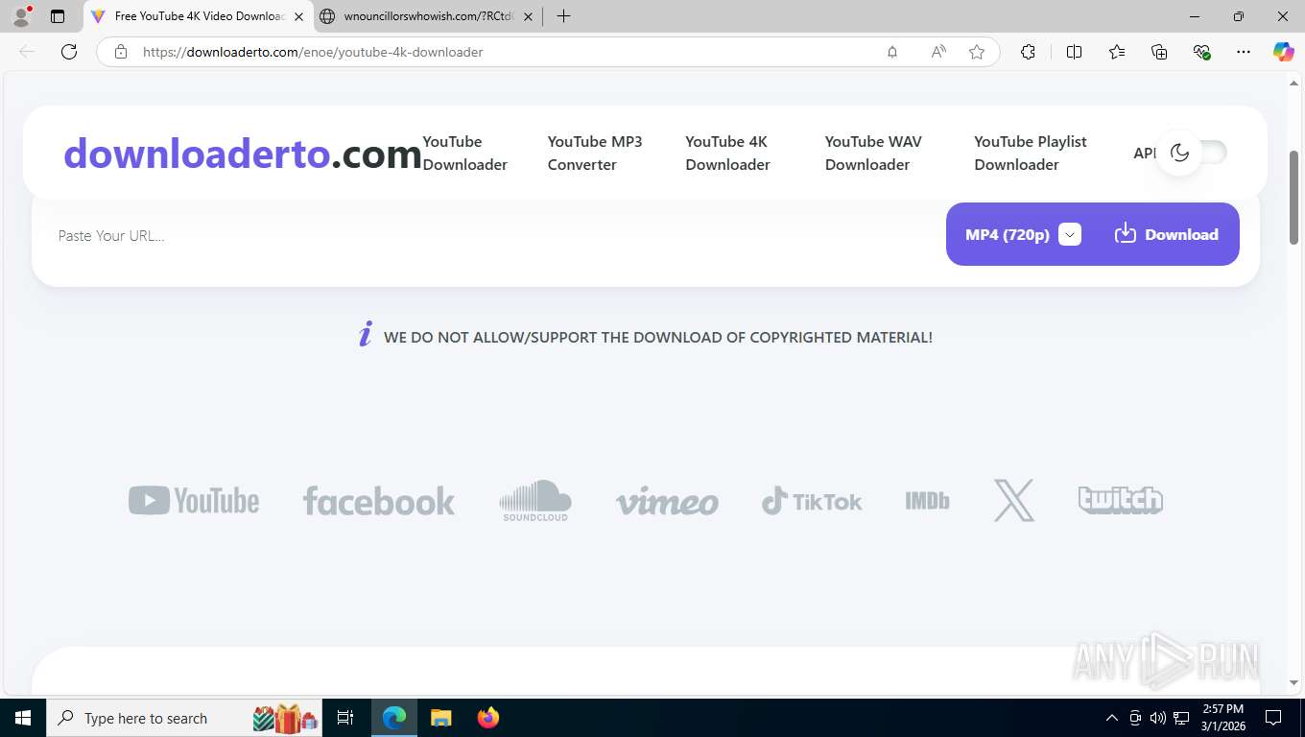Open Split screen view icon
This screenshot has height=737, width=1305.
click(1074, 52)
